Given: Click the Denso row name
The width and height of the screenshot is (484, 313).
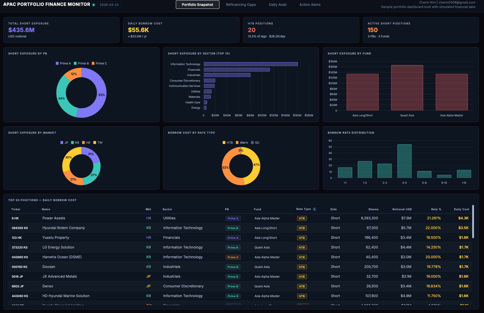Looking at the screenshot, I should point(48,286).
